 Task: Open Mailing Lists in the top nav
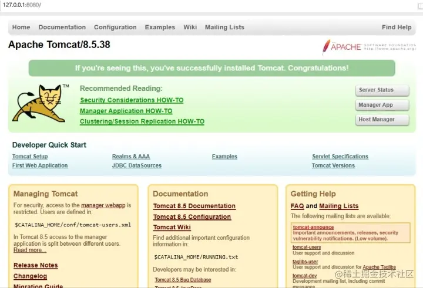(224, 27)
